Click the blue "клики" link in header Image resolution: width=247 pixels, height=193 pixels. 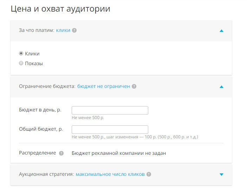[x=63, y=30]
